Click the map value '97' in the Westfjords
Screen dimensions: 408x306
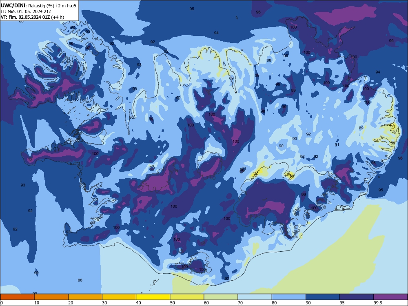(x=88, y=48)
